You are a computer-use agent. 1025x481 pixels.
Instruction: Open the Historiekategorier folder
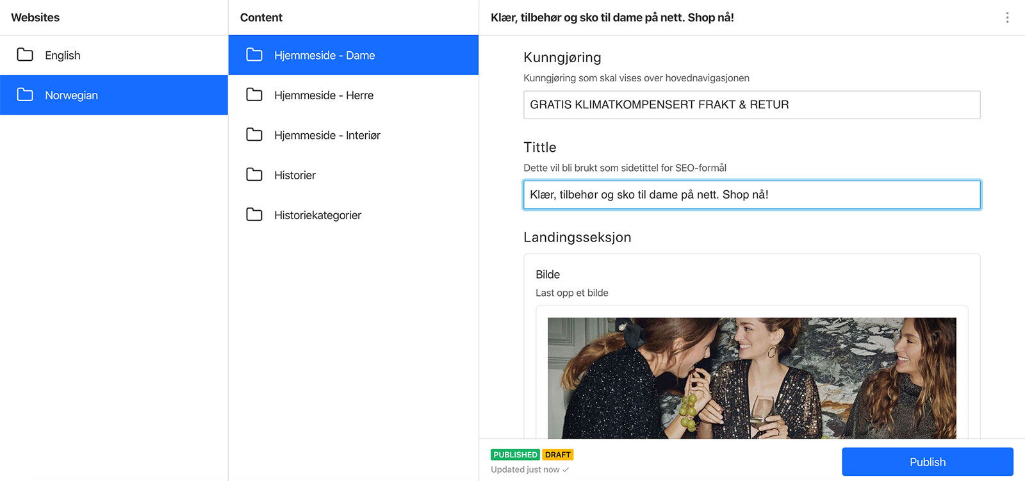[x=354, y=215]
